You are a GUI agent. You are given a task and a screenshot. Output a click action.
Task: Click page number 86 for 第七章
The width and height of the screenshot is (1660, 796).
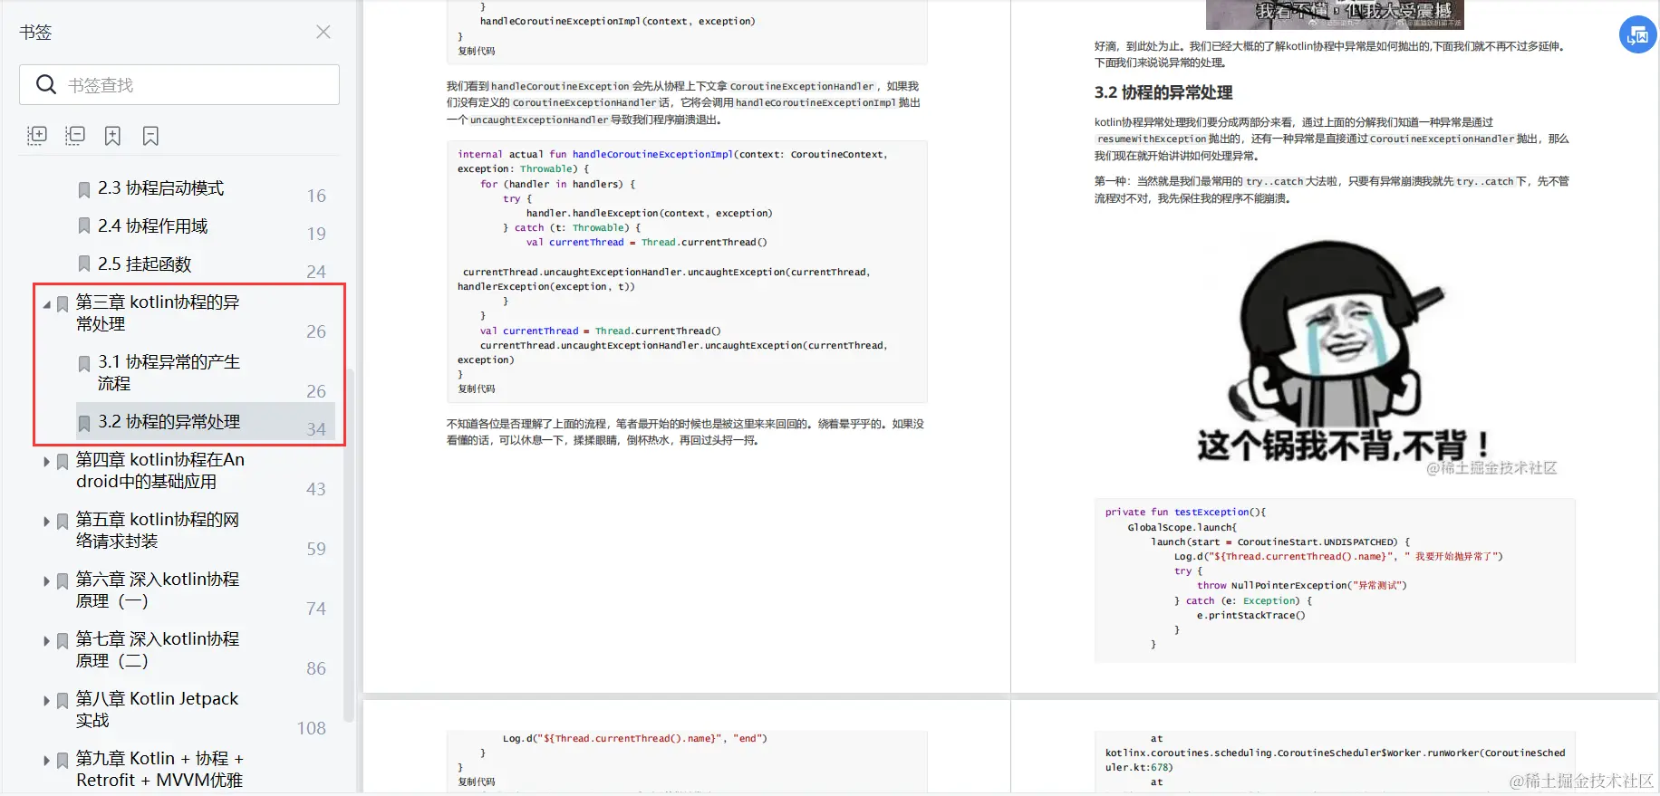coord(316,668)
